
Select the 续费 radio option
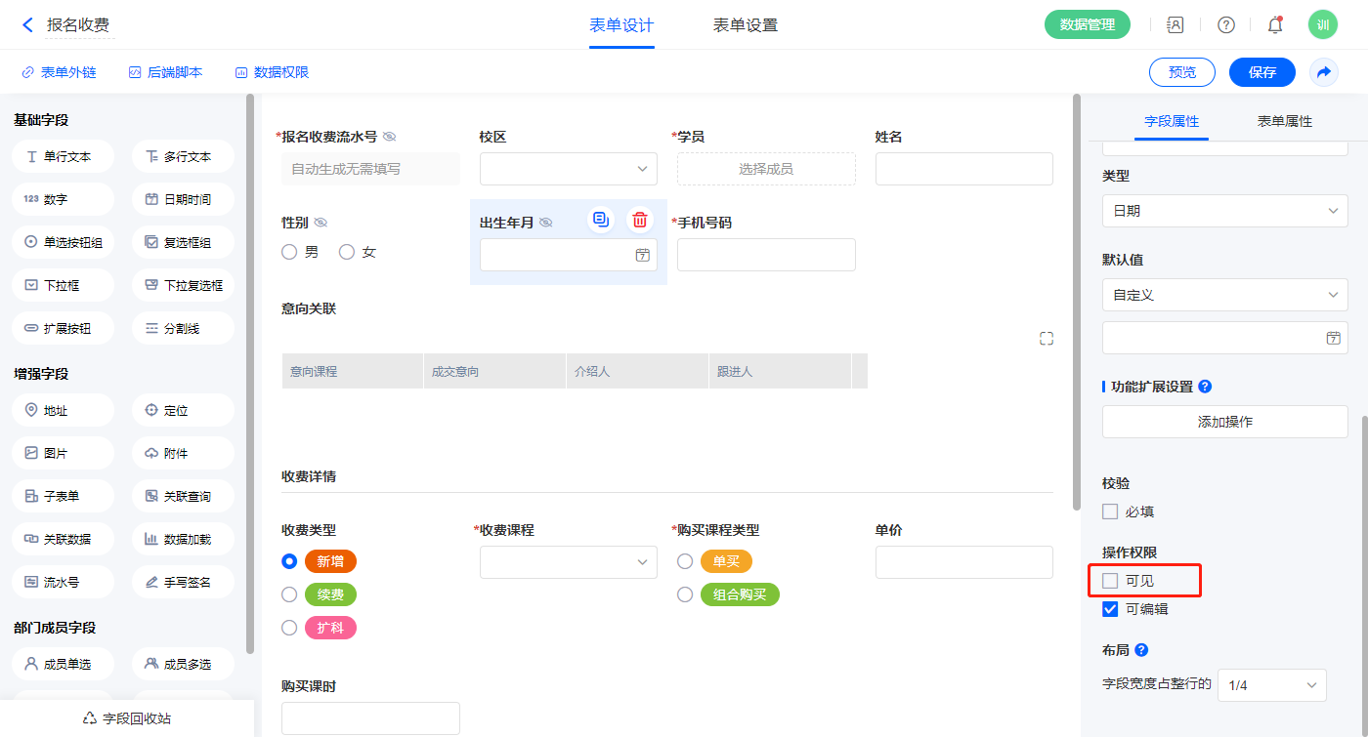click(289, 594)
